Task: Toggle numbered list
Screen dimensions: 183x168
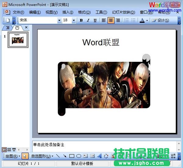Action: (x=127, y=20)
